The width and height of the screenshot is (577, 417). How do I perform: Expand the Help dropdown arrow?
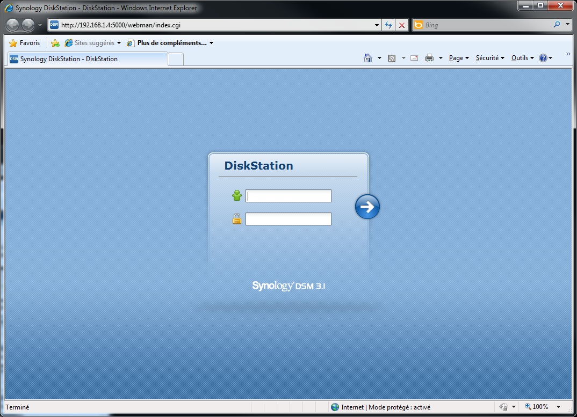(551, 58)
